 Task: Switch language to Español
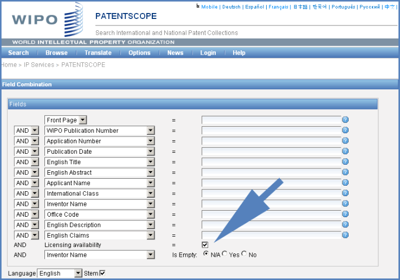click(254, 7)
